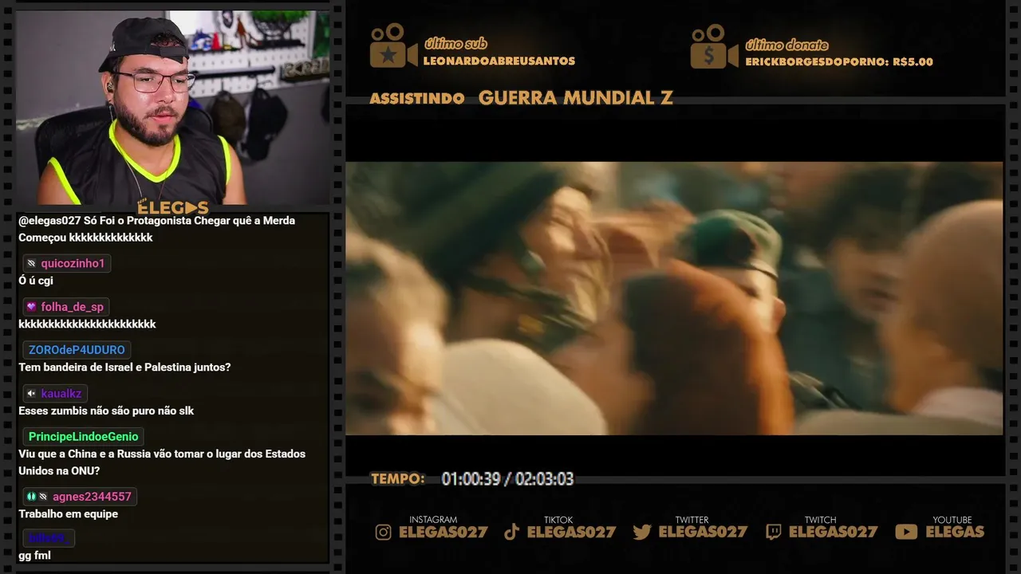This screenshot has height=574, width=1021.
Task: Click the @elegas027 Protagonista message
Action: click(x=157, y=229)
